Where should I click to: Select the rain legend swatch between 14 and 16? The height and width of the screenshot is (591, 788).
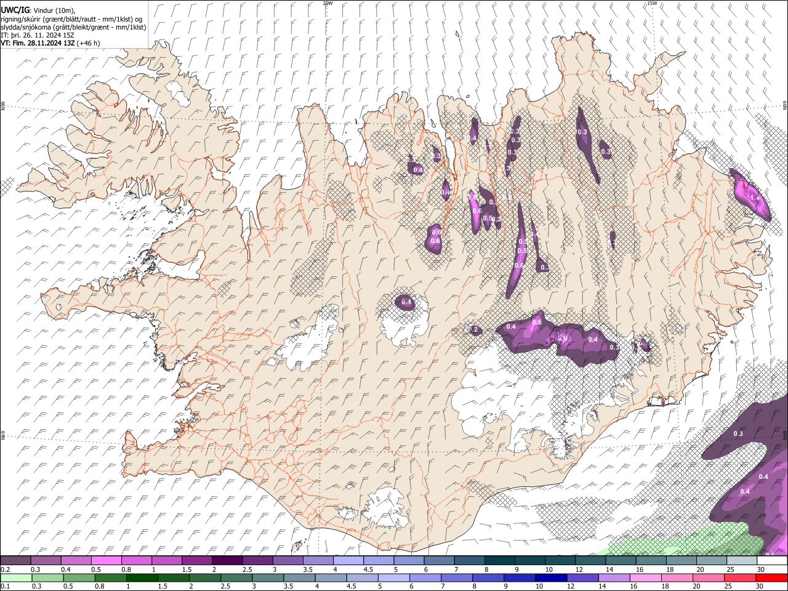pyautogui.click(x=614, y=578)
